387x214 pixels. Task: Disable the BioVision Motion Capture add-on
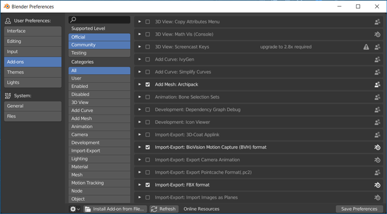148,147
